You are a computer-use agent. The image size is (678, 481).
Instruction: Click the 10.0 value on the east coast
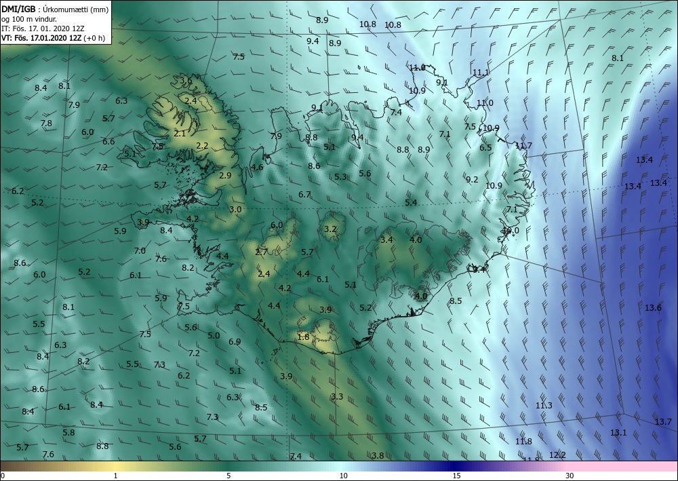click(511, 231)
